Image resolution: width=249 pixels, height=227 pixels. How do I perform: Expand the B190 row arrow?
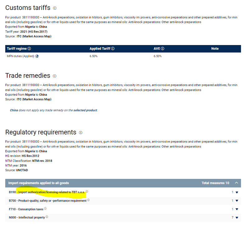click(237, 192)
